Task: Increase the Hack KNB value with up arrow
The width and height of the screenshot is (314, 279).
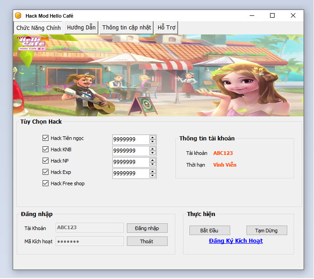Action: coord(153,149)
